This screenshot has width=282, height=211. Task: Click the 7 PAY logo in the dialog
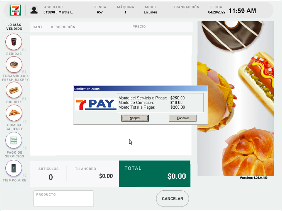96,105
